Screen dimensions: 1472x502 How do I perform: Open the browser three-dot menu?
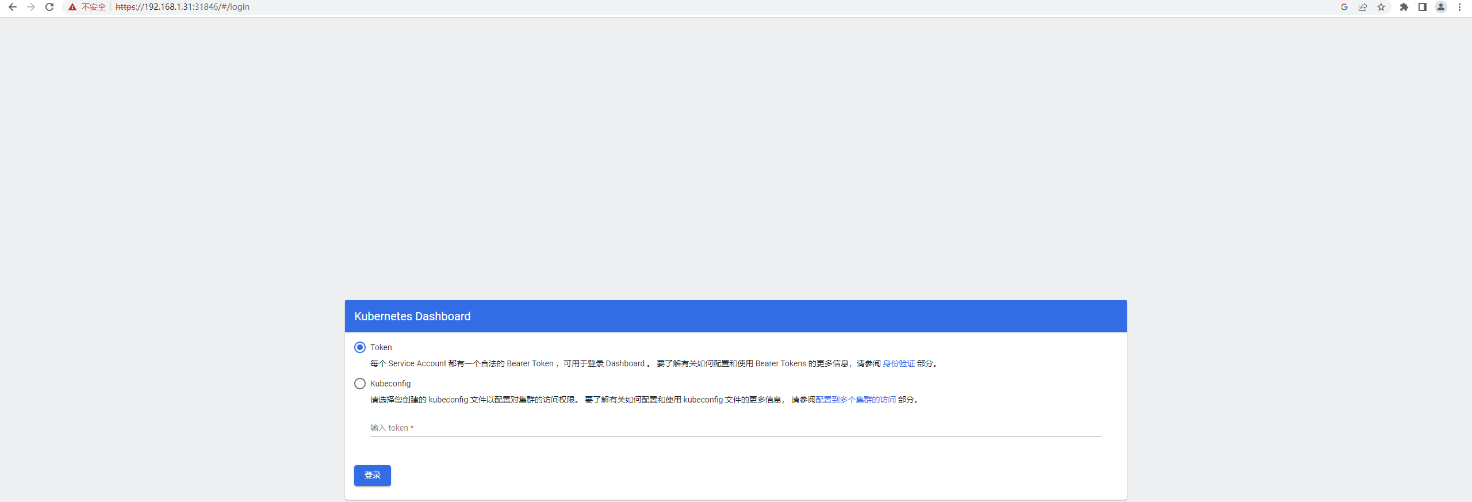point(1459,7)
